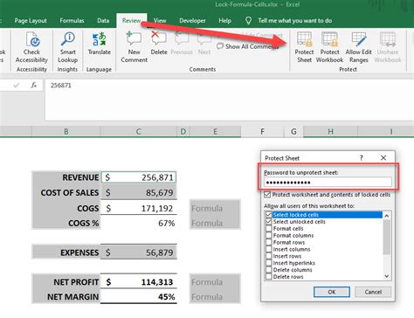Enable Format rows permission
414x318 pixels.
269,242
